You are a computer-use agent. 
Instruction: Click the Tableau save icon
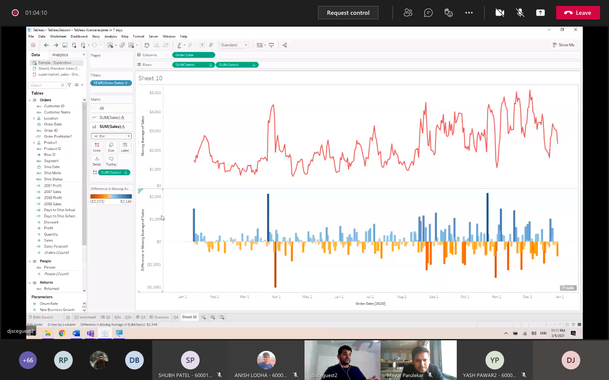(x=65, y=45)
